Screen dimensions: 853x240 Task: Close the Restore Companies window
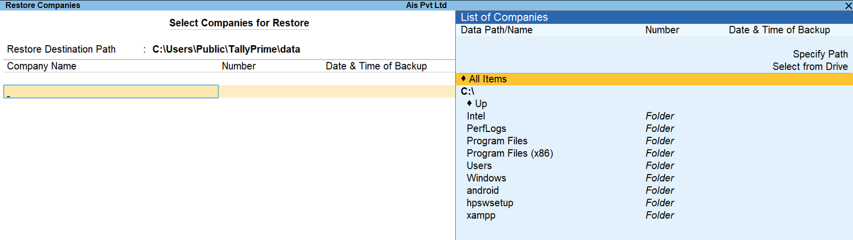pyautogui.click(x=848, y=5)
